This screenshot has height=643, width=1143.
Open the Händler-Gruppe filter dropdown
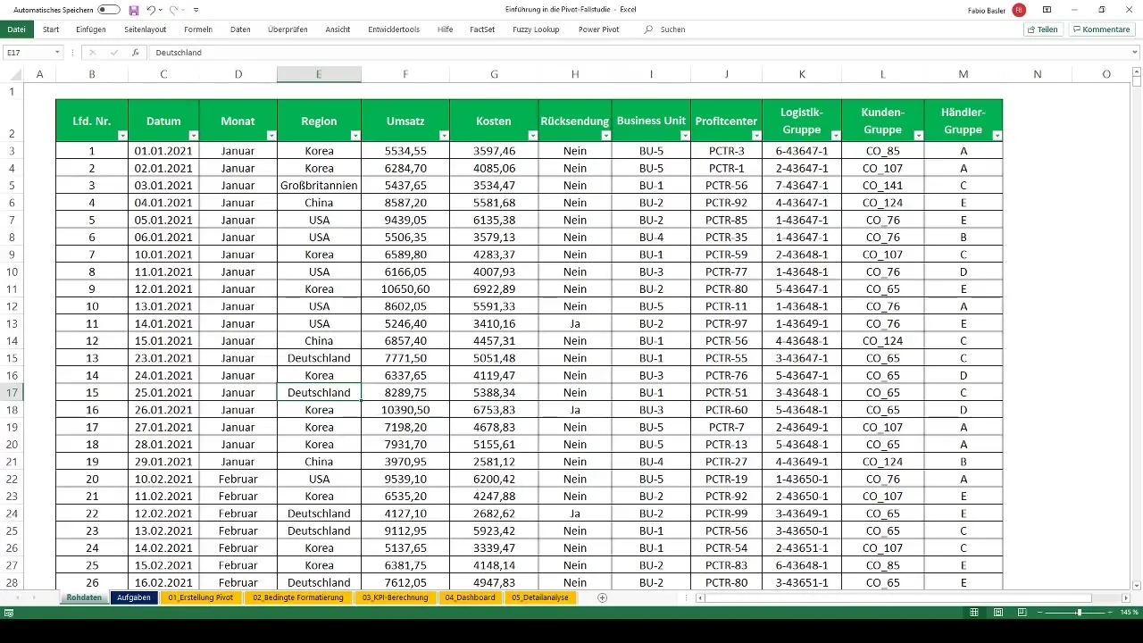[x=997, y=136]
